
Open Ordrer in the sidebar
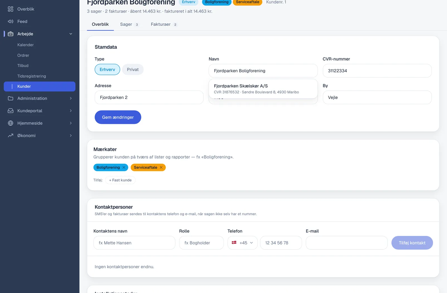tap(23, 55)
